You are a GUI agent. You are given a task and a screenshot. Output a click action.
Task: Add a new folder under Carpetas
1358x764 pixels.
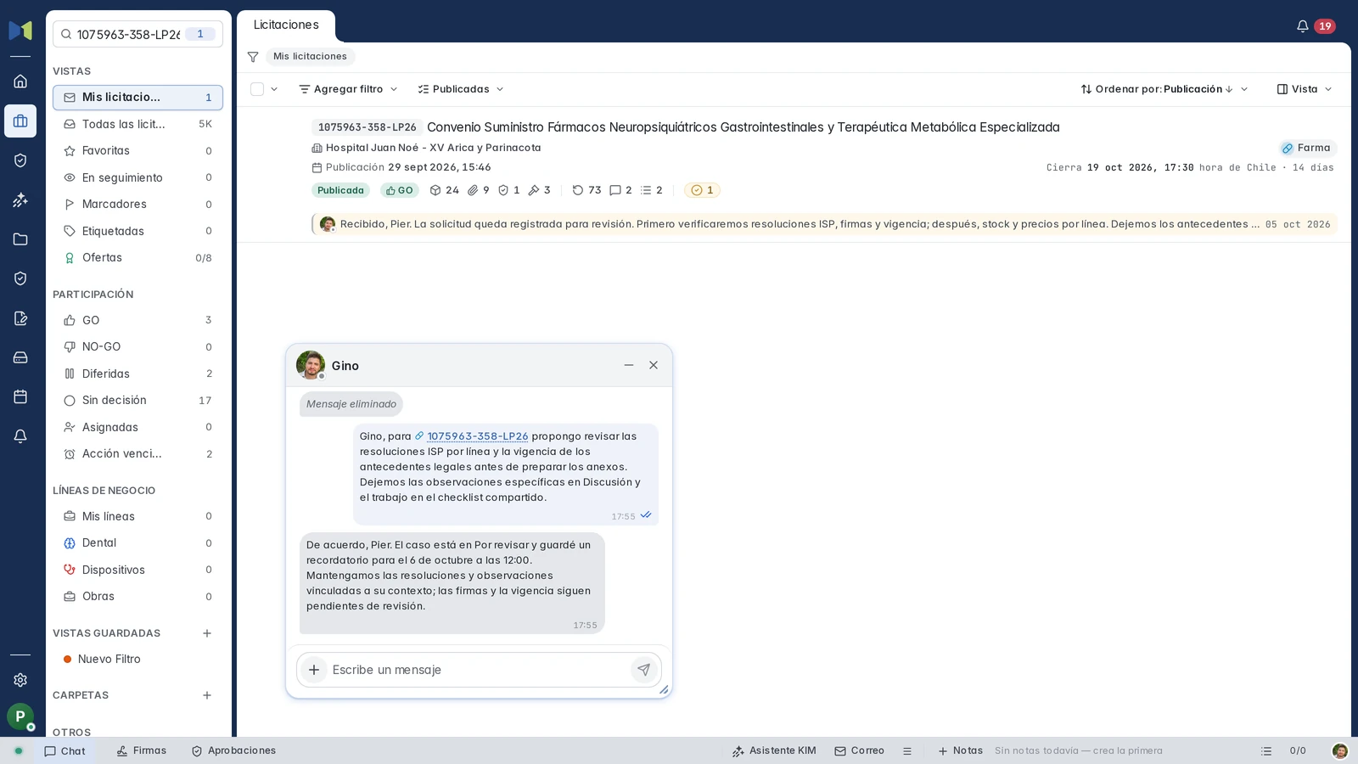pos(207,695)
